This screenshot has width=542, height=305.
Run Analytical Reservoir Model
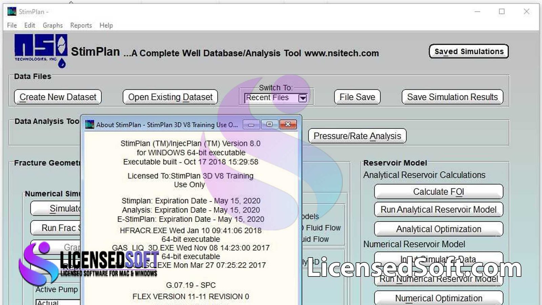[438, 210]
